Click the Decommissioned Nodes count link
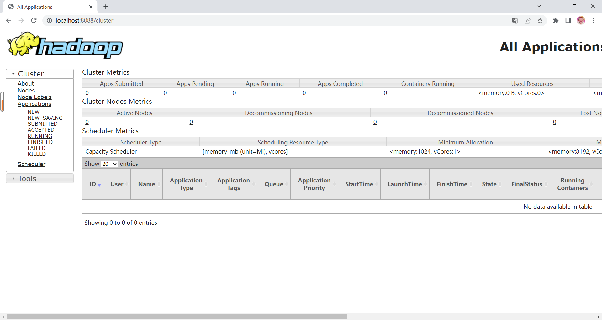This screenshot has width=602, height=320. [375, 122]
